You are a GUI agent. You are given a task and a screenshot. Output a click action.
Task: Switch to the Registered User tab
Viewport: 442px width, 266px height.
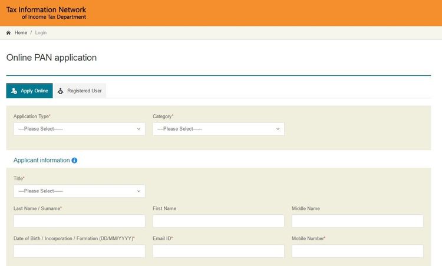(80, 91)
